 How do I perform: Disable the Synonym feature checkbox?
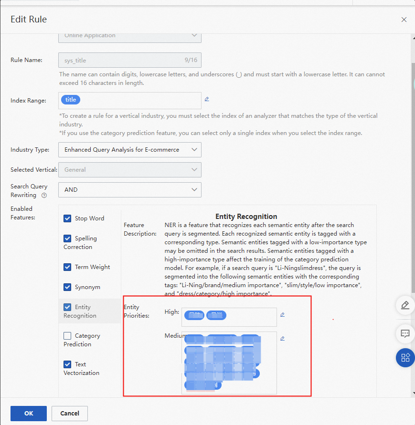pyautogui.click(x=67, y=287)
